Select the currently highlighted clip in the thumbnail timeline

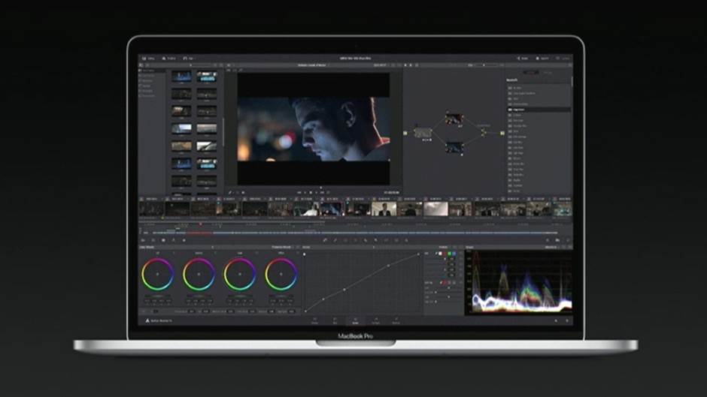point(332,209)
